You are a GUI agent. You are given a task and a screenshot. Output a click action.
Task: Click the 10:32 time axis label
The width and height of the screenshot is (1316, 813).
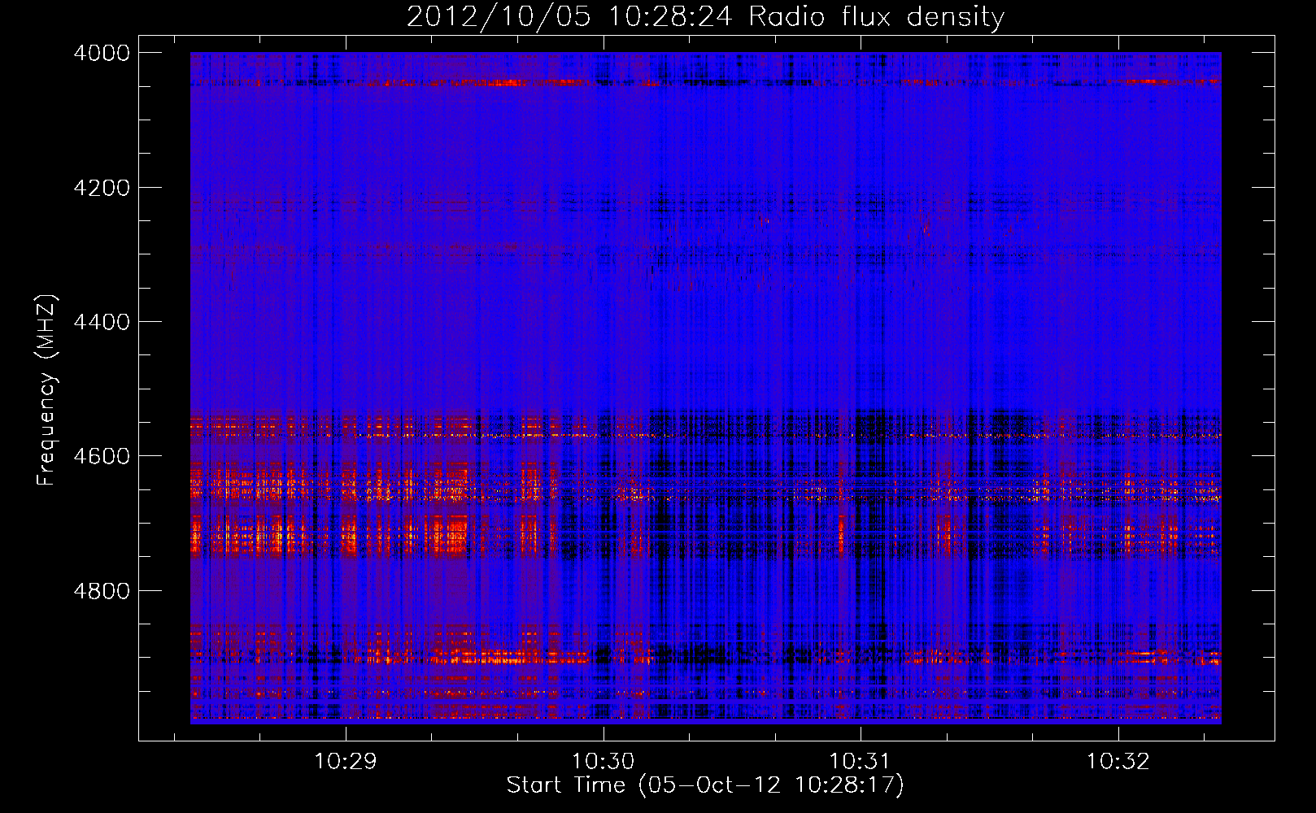pos(1118,761)
